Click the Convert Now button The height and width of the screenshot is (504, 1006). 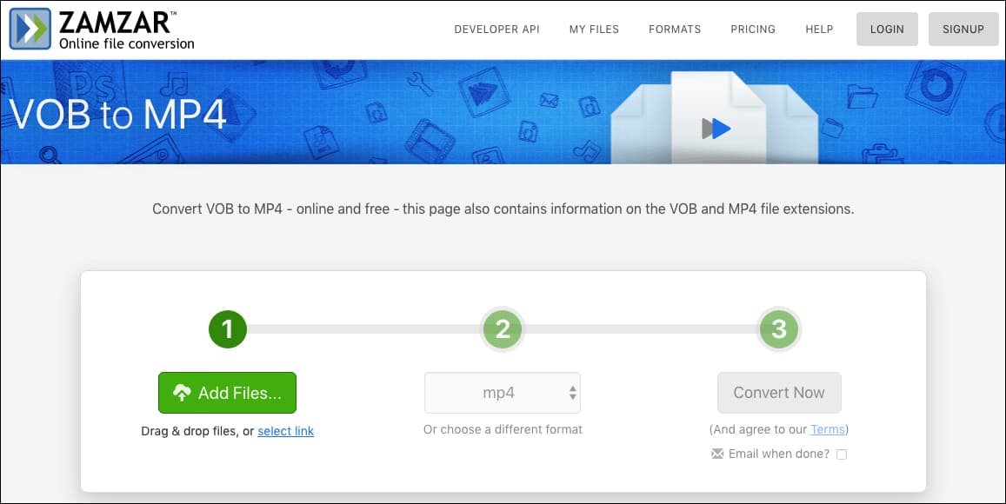[x=779, y=393]
